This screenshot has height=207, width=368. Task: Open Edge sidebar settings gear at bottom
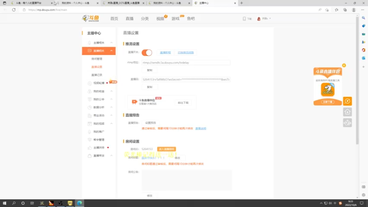(363, 195)
